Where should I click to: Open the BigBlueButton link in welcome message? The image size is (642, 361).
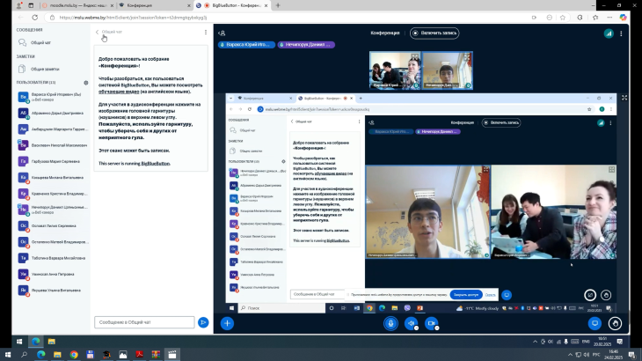(155, 164)
